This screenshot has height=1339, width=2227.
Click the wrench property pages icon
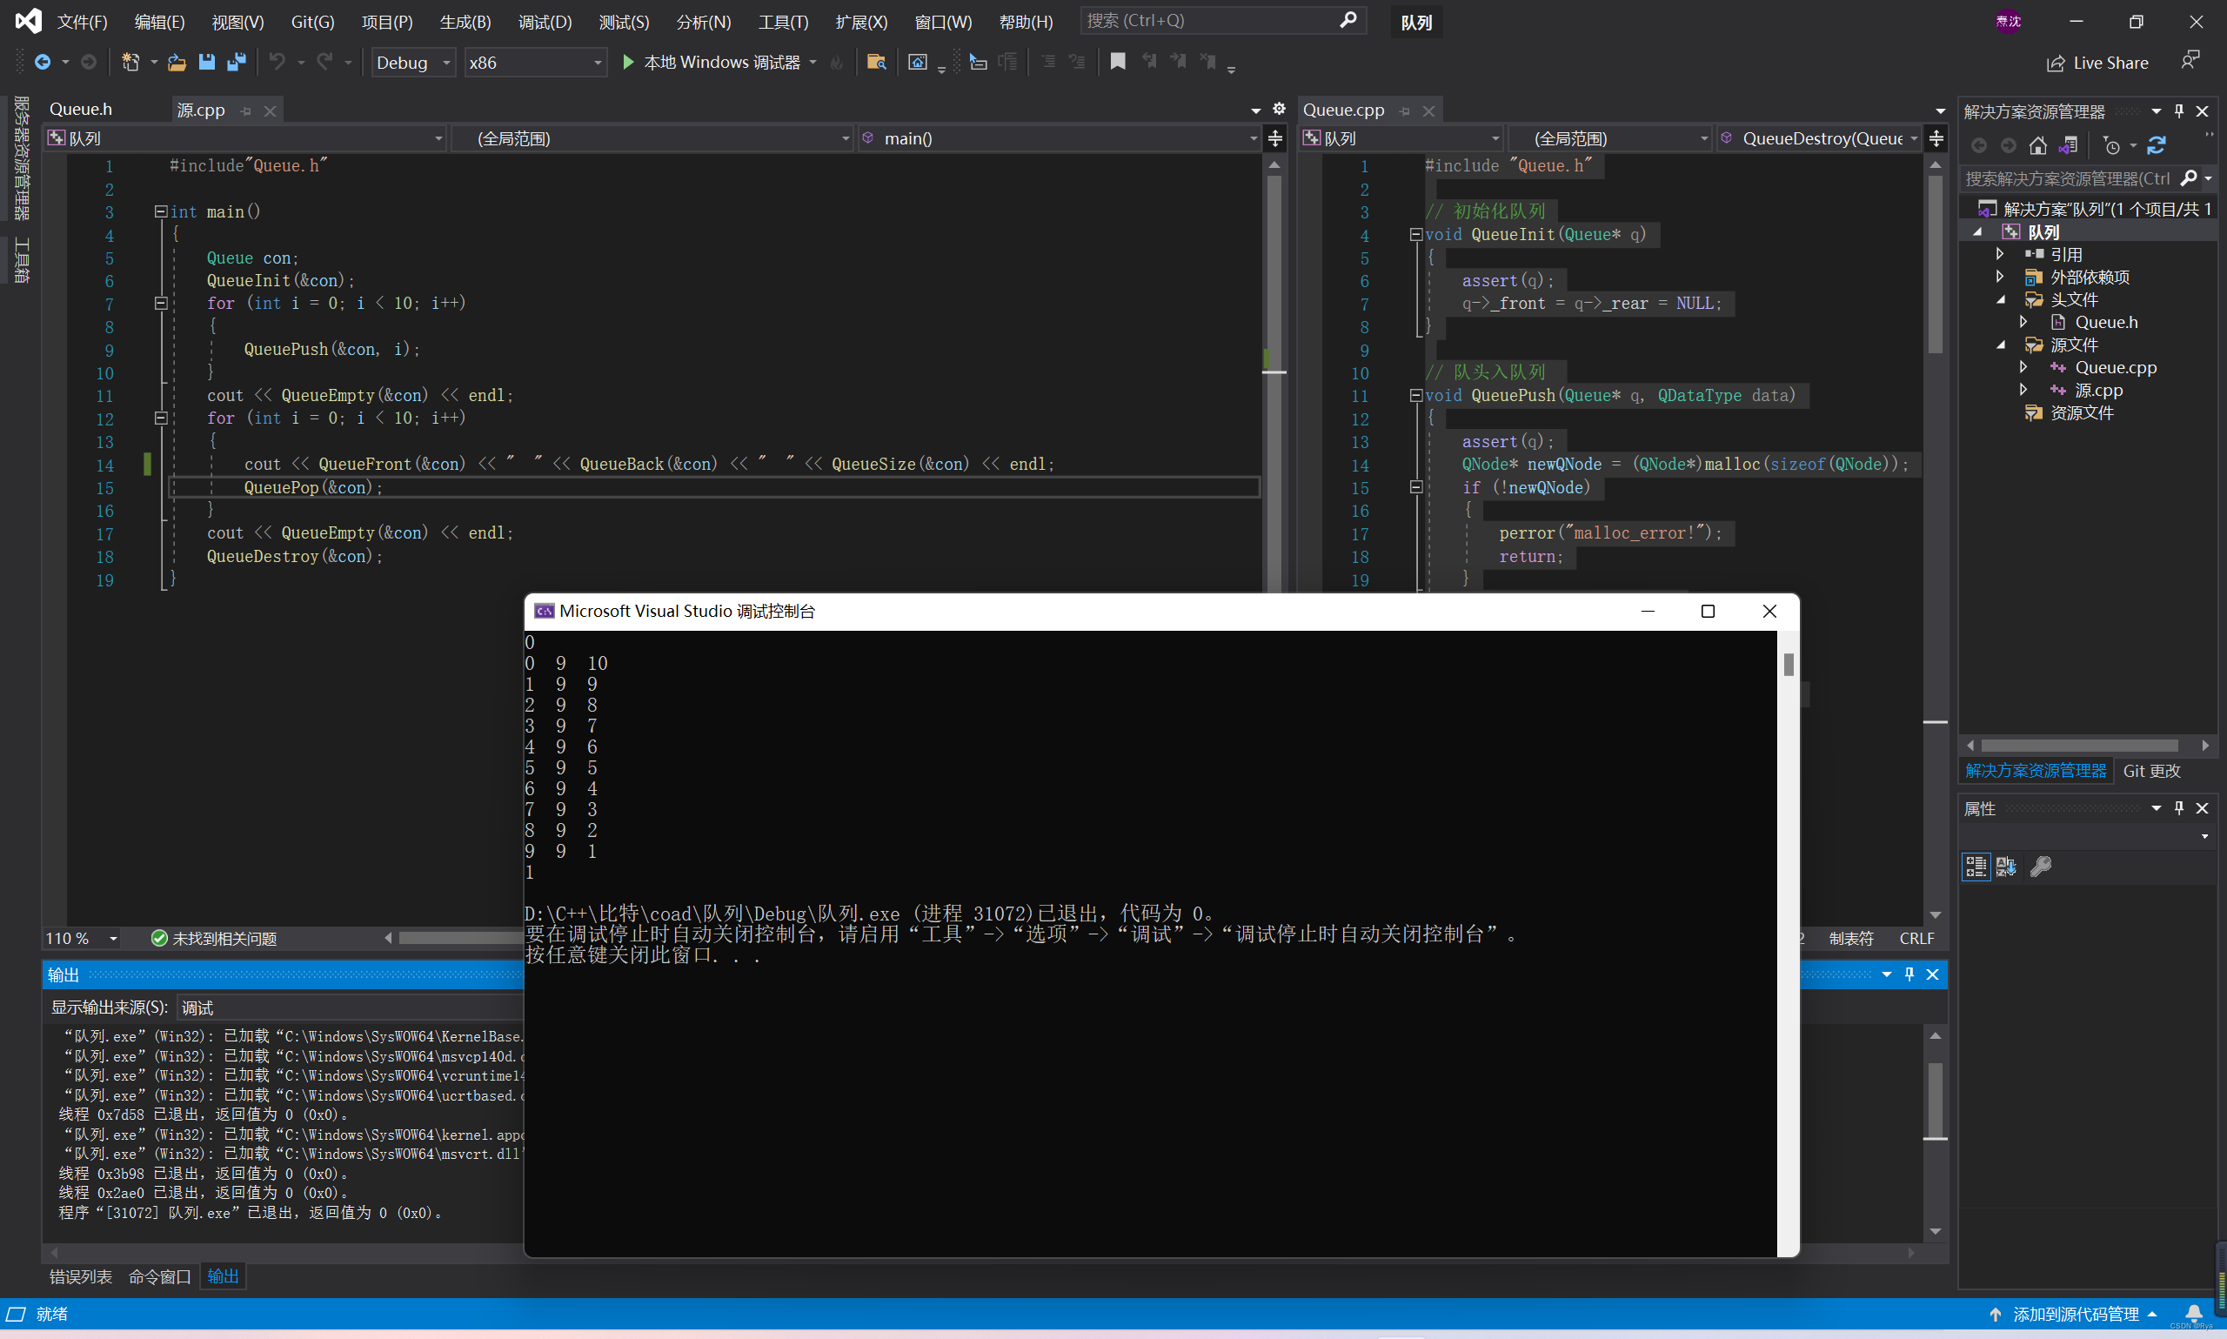pos(2040,867)
